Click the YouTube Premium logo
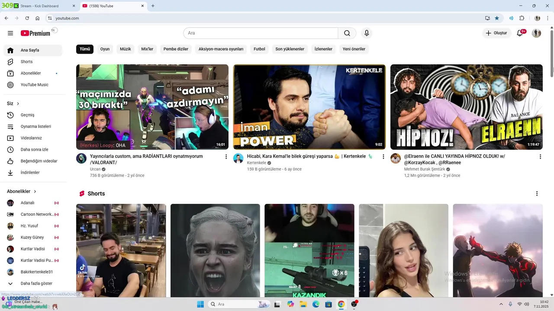Screen dimensions: 554x311 tap(35, 33)
